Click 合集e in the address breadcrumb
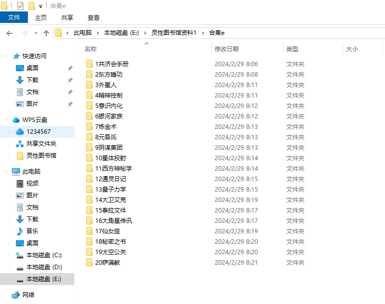This screenshot has height=304, width=385. tap(217, 33)
